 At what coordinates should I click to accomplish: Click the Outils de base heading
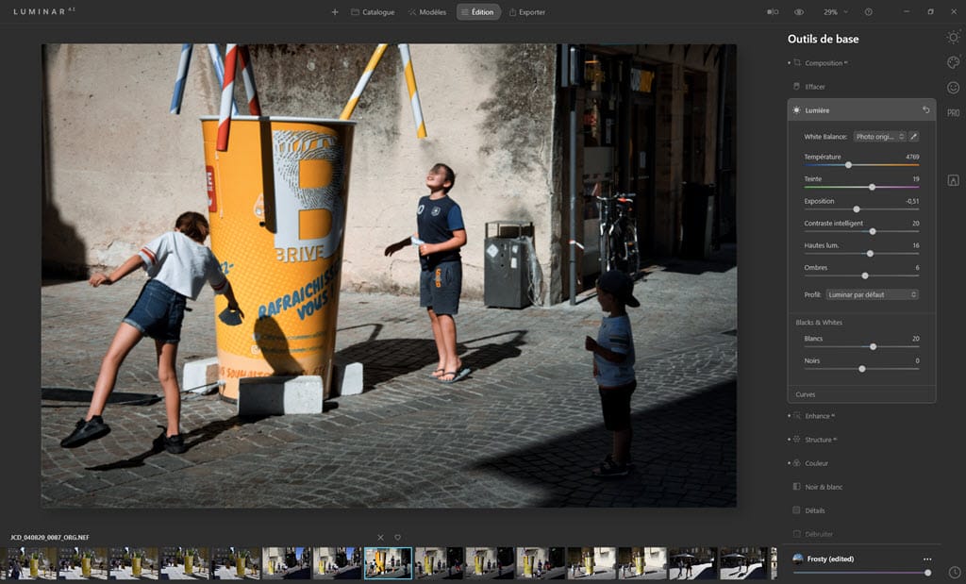[x=823, y=39]
